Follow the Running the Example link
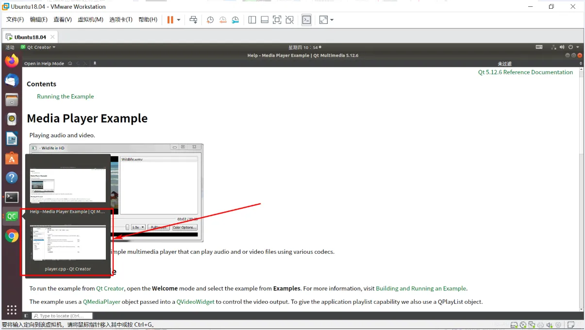 click(x=65, y=97)
